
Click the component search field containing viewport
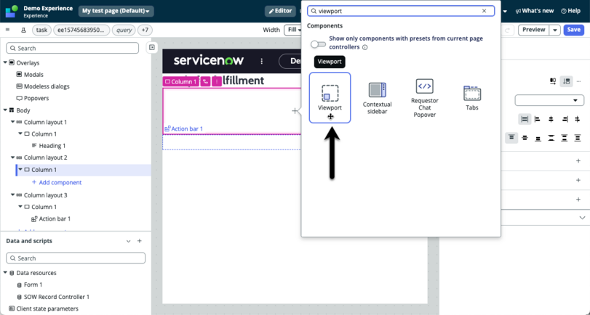tap(401, 11)
